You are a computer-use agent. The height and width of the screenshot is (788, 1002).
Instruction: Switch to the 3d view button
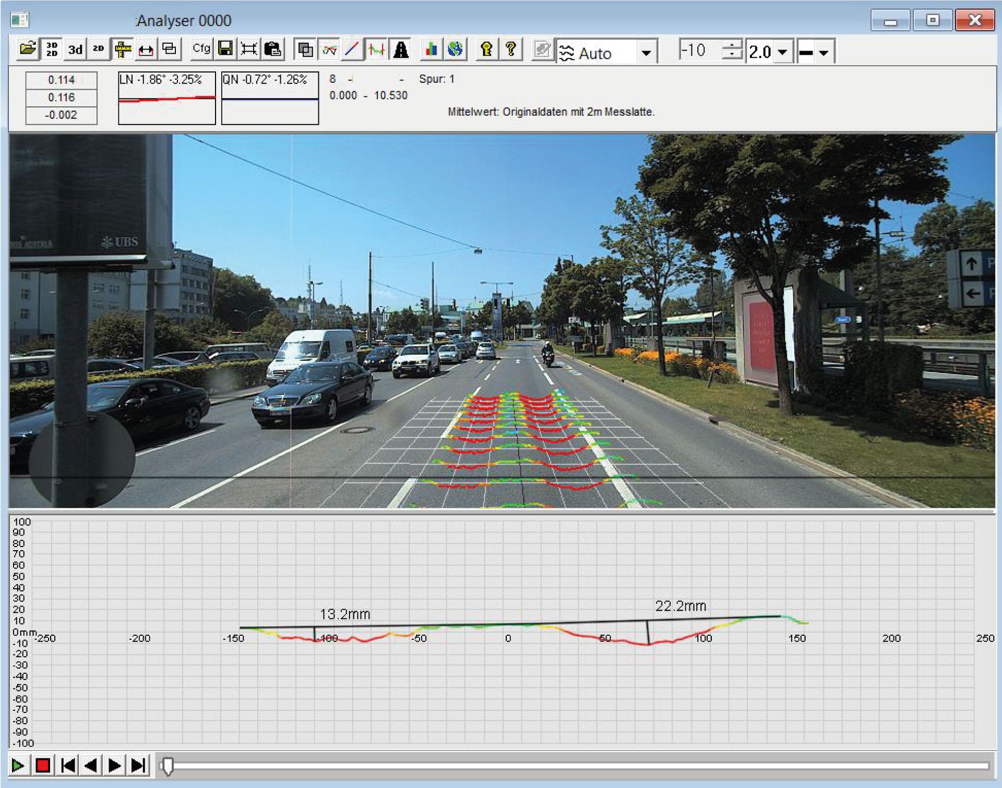coord(75,50)
